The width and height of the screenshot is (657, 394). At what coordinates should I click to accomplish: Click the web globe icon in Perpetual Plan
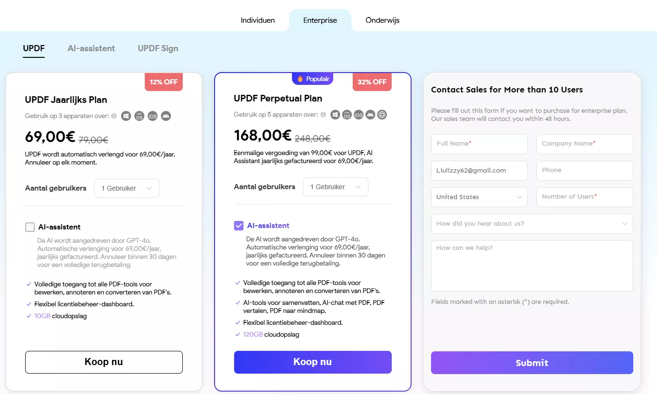coord(382,115)
